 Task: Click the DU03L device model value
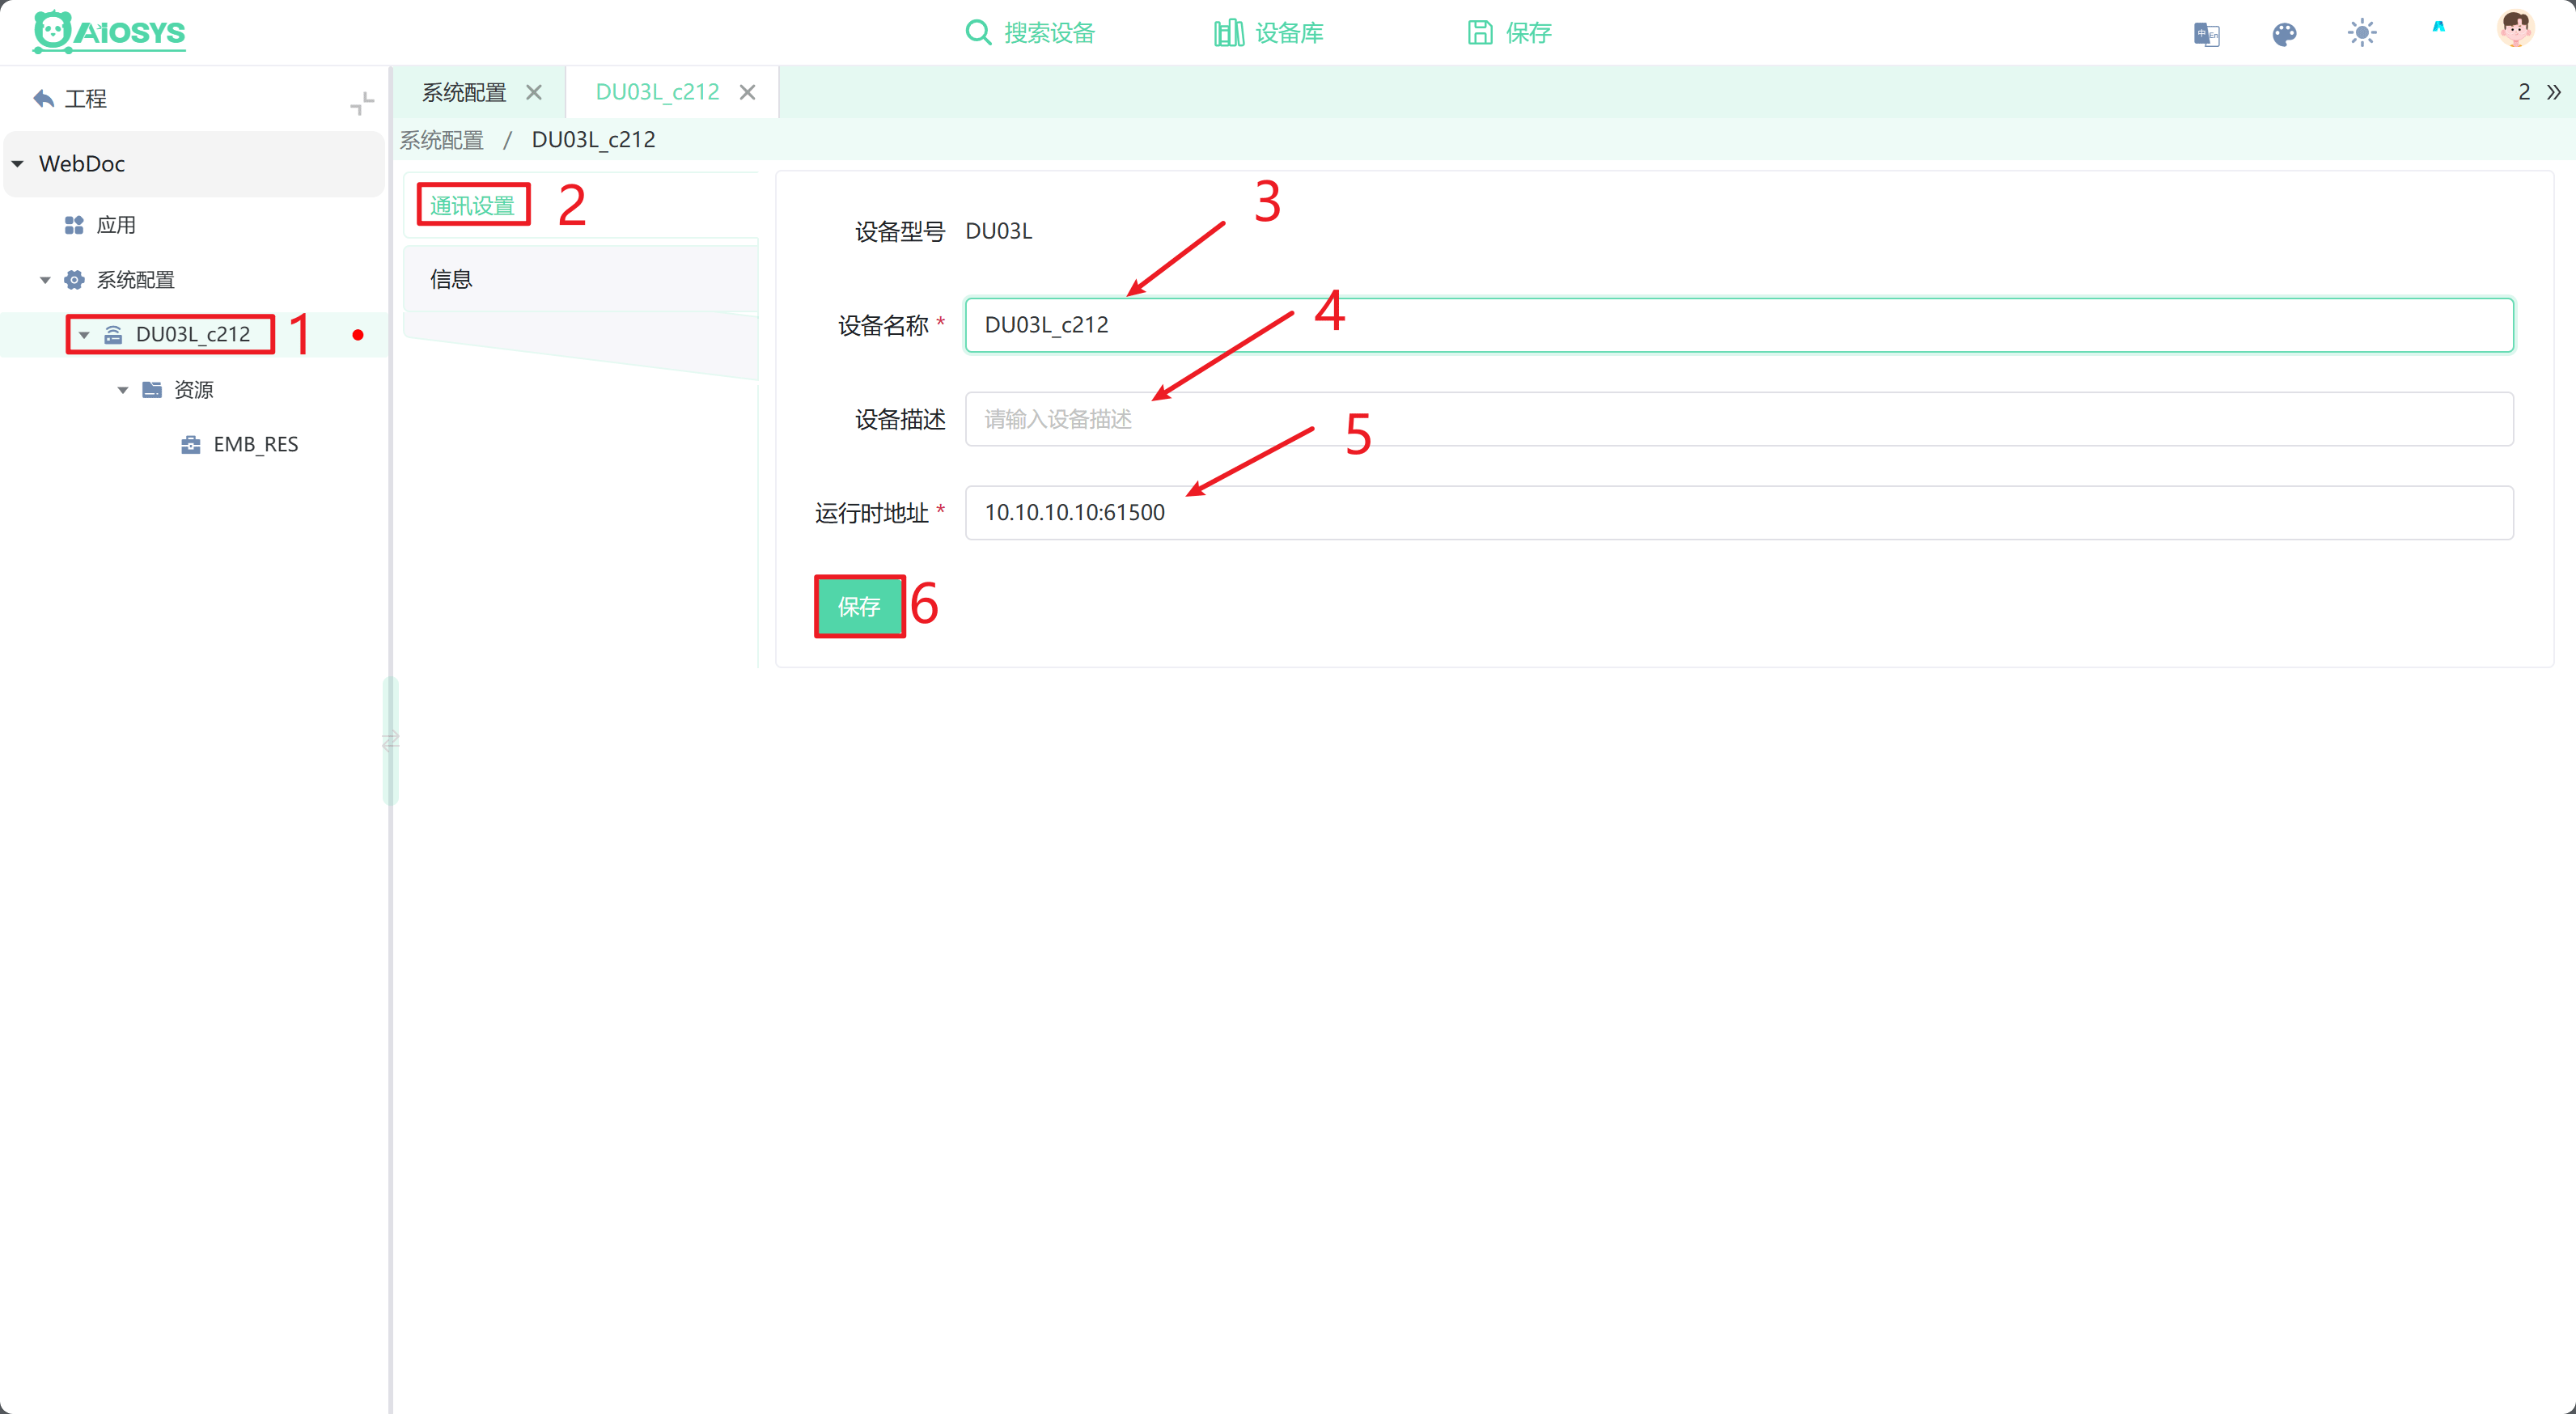tap(998, 231)
